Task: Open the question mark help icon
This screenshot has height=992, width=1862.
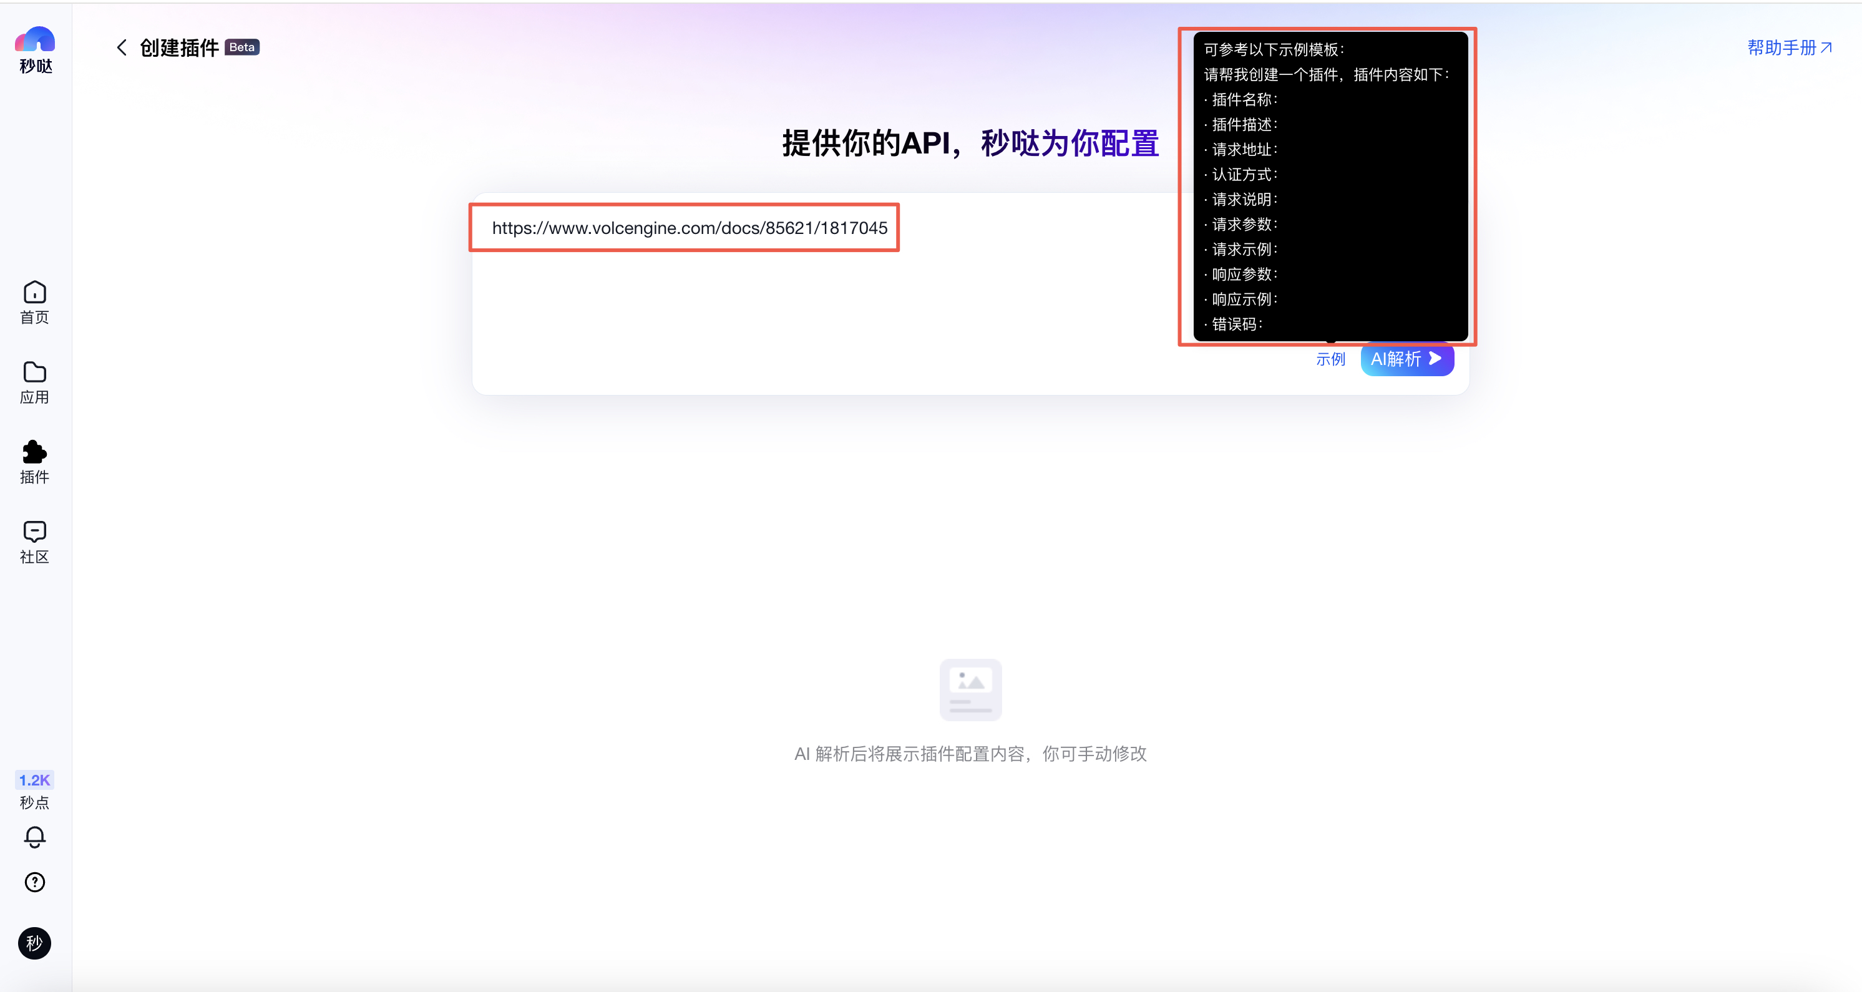Action: [x=35, y=882]
